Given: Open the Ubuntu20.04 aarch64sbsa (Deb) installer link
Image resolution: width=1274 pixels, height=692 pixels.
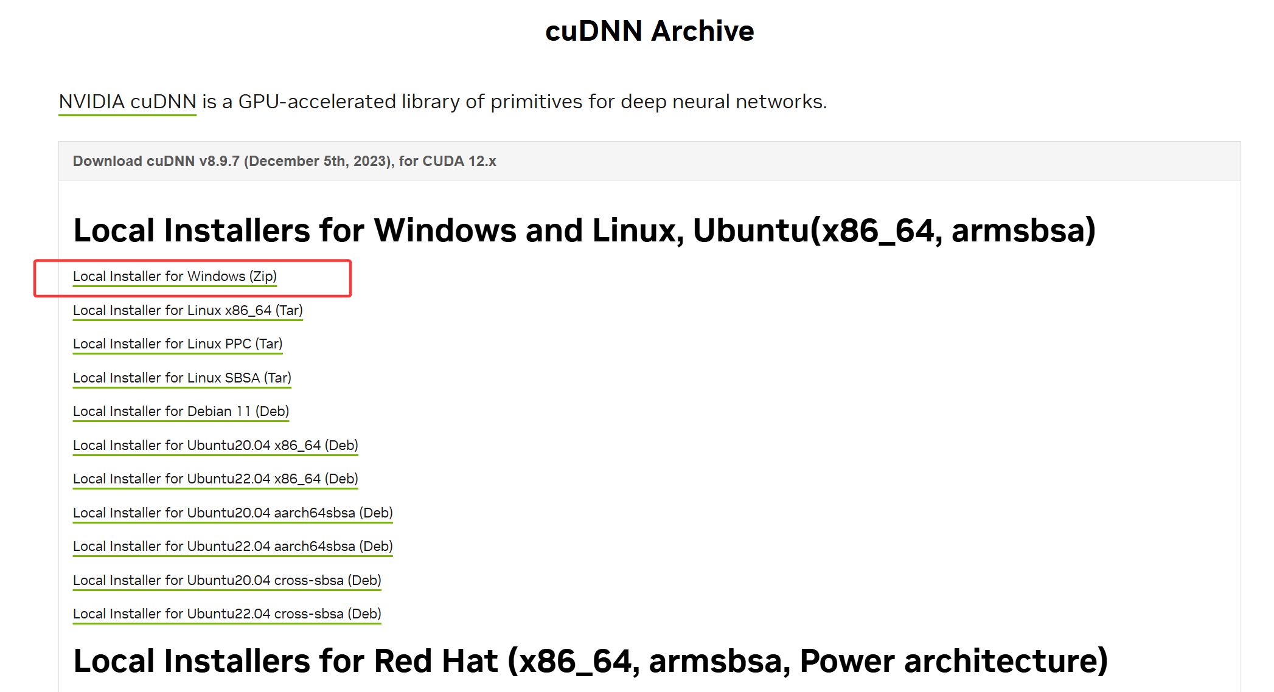Looking at the screenshot, I should [x=232, y=513].
